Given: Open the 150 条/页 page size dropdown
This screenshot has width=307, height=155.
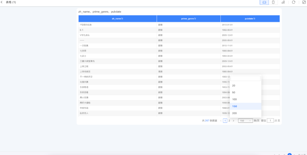Looking at the screenshot, I should click(245, 121).
